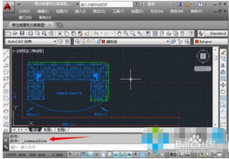Viewport: 229px width, 159px height.
Task: Open the 格式(O) menu
Action: click(x=99, y=11)
